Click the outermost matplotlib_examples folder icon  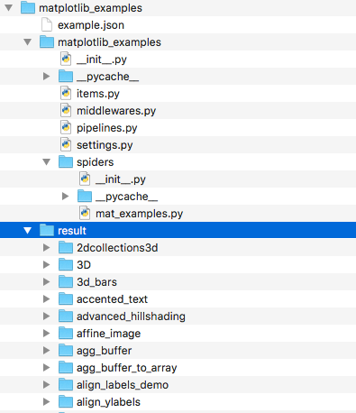(x=28, y=7)
